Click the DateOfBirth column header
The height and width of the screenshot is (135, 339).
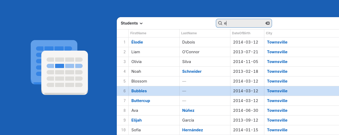(241, 33)
